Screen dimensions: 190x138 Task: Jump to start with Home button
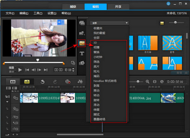click(27, 70)
